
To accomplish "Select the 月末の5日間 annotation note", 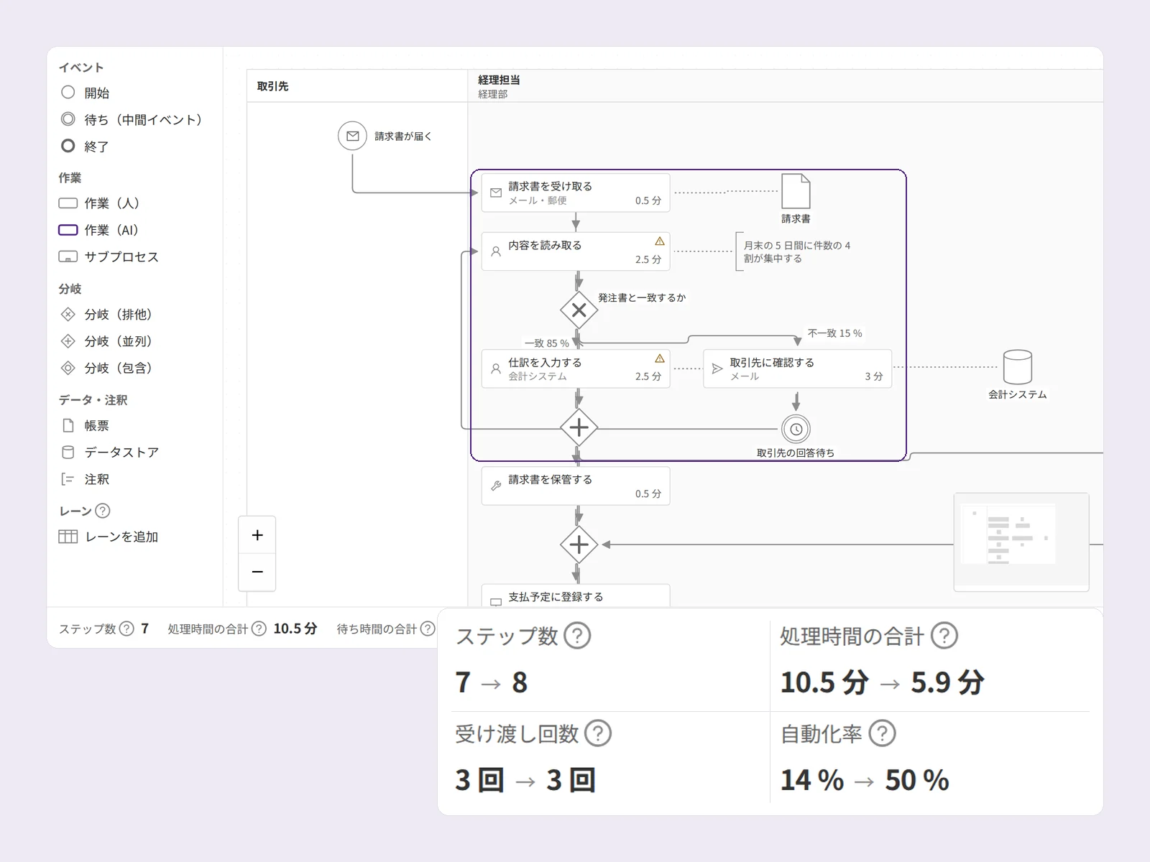I will point(795,251).
